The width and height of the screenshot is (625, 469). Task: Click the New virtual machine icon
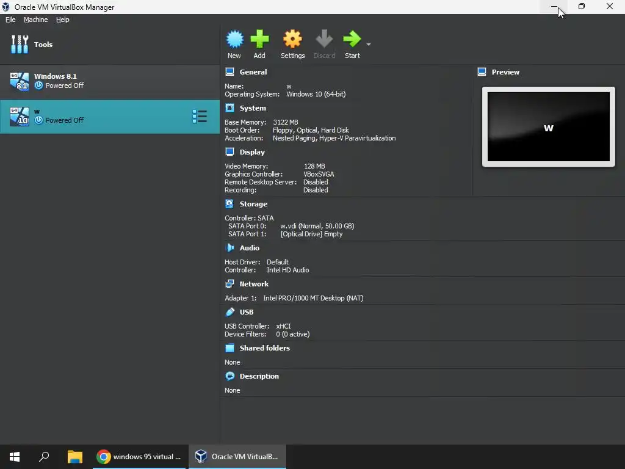coord(234,39)
